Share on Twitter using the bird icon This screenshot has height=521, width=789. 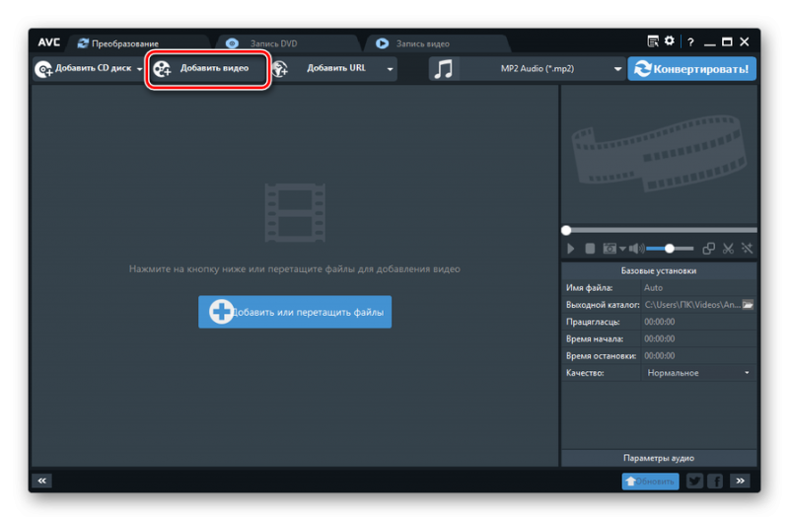tap(694, 481)
